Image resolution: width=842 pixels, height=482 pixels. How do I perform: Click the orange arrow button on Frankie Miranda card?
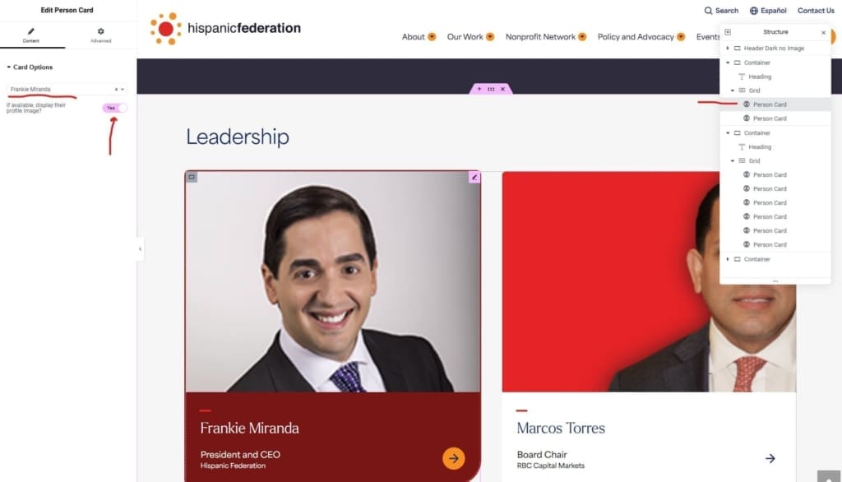tap(454, 458)
